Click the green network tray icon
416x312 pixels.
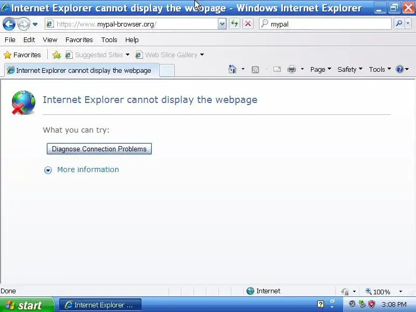coord(362,304)
